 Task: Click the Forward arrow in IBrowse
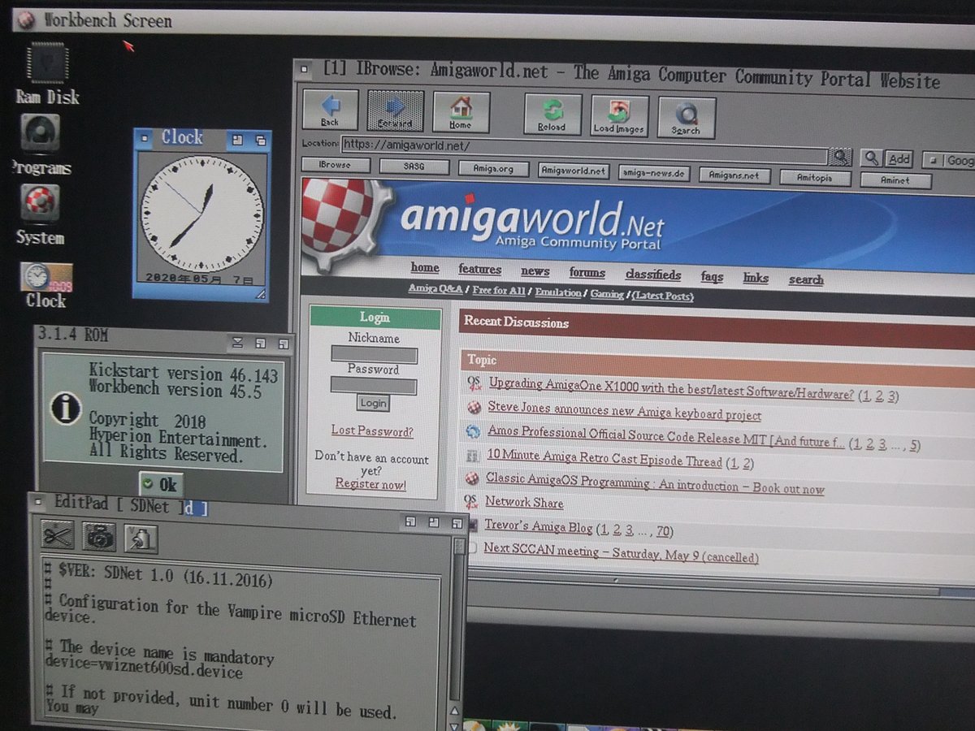tap(396, 111)
